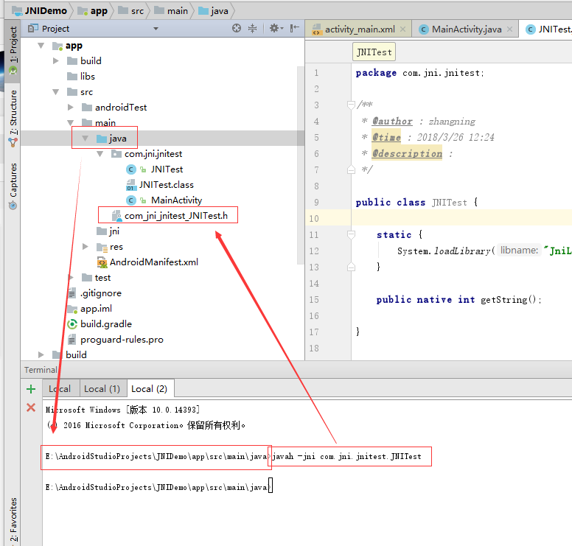572x546 pixels.
Task: Collapse the com.jni.jnitest package
Action: (100, 154)
